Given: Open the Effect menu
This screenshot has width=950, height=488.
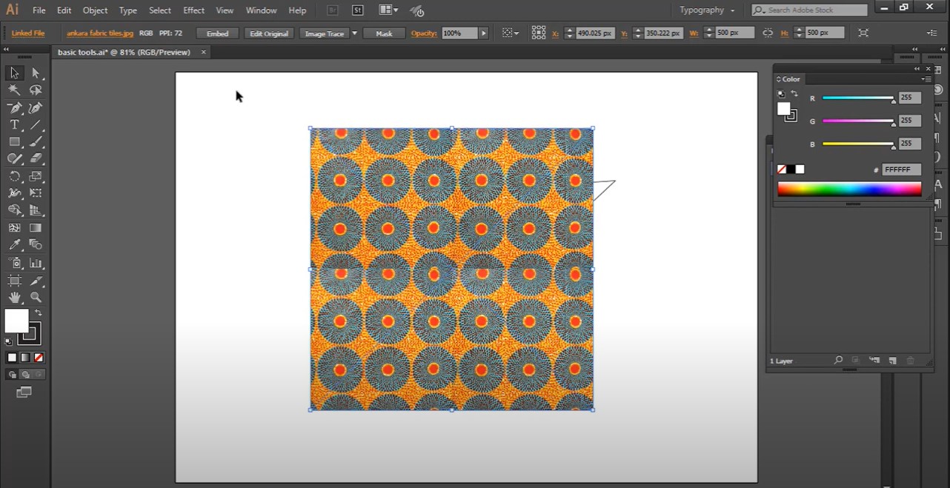Looking at the screenshot, I should (x=193, y=10).
